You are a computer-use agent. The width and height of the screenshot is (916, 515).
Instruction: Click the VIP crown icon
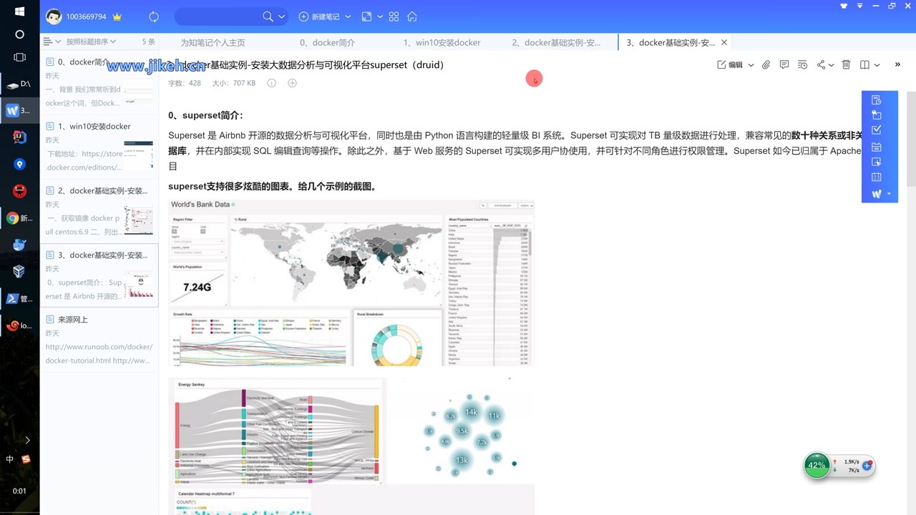[x=117, y=16]
